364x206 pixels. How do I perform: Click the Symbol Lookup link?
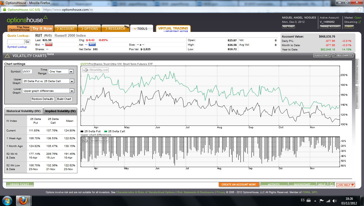click(17, 47)
